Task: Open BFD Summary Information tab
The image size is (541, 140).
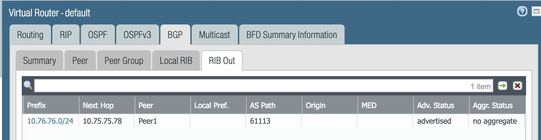Action: coord(292,35)
